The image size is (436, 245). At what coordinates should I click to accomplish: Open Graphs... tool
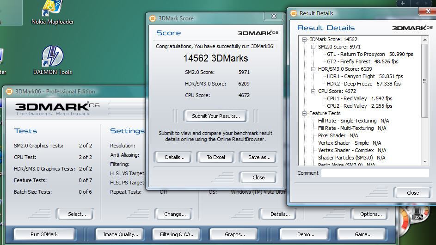click(235, 234)
